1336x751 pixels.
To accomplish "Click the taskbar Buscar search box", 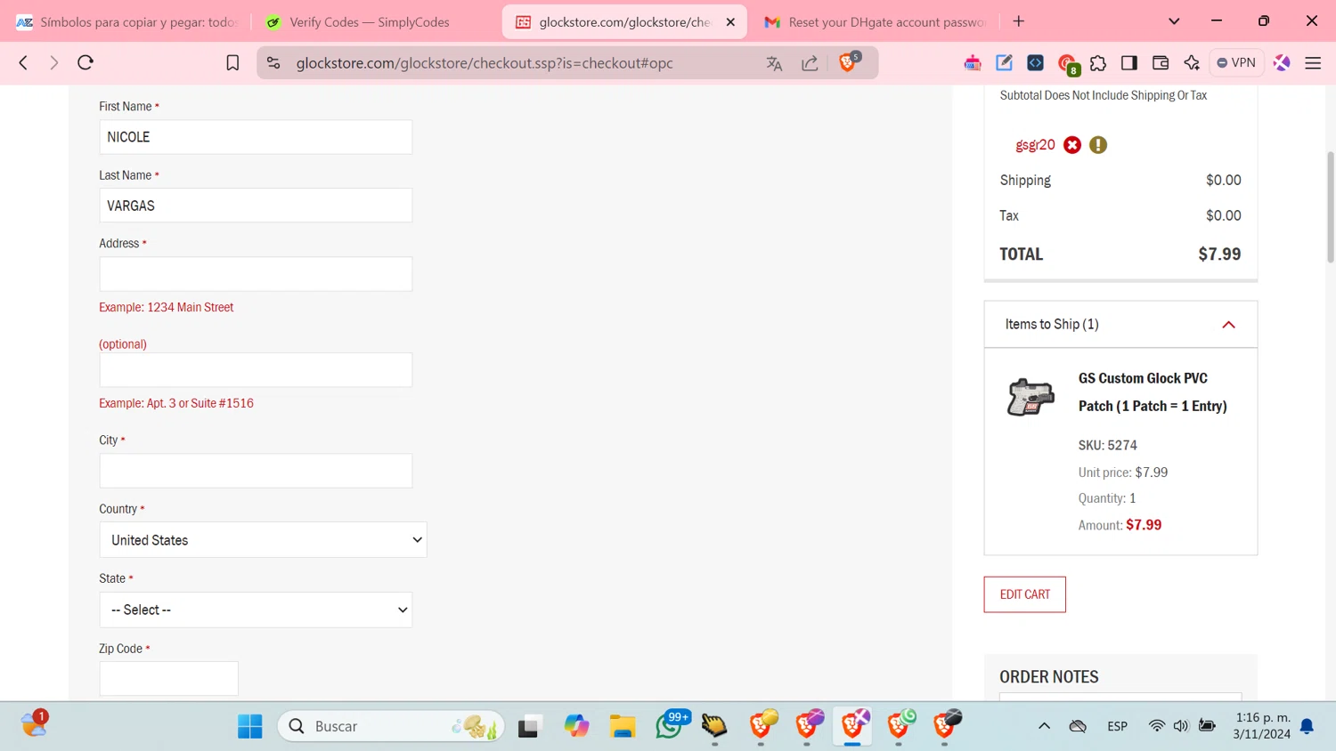I will 391,726.
